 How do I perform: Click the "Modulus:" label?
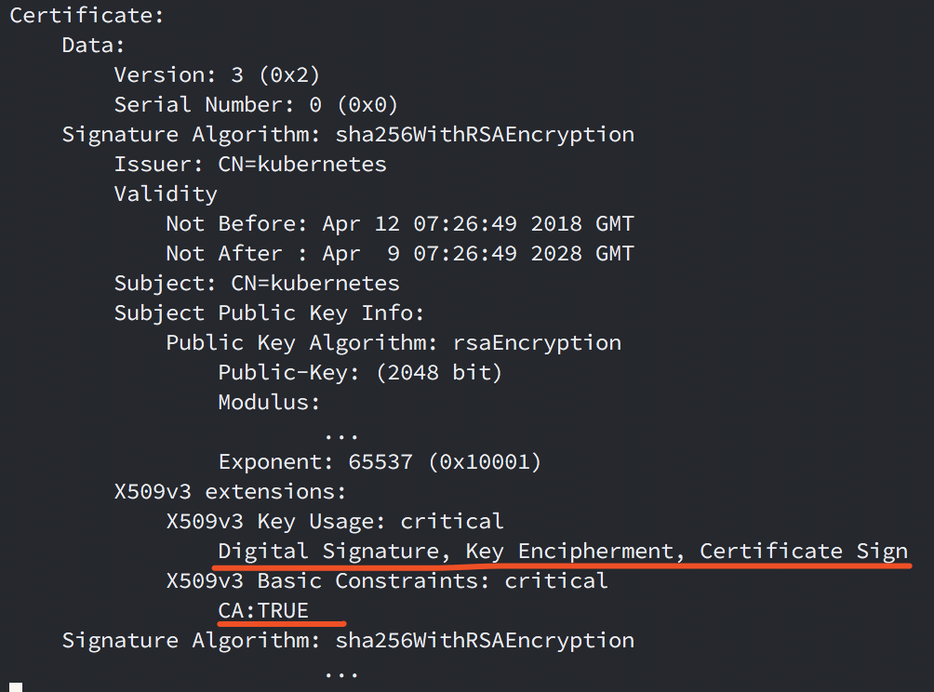pyautogui.click(x=269, y=402)
